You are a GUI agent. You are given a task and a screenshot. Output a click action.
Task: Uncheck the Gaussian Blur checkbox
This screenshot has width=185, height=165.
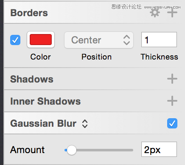tap(172, 123)
